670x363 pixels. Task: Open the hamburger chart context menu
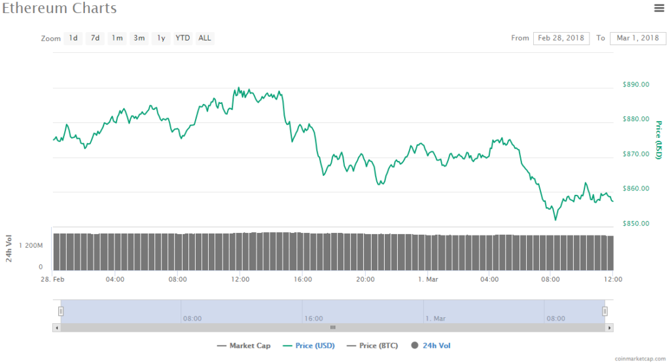659,8
